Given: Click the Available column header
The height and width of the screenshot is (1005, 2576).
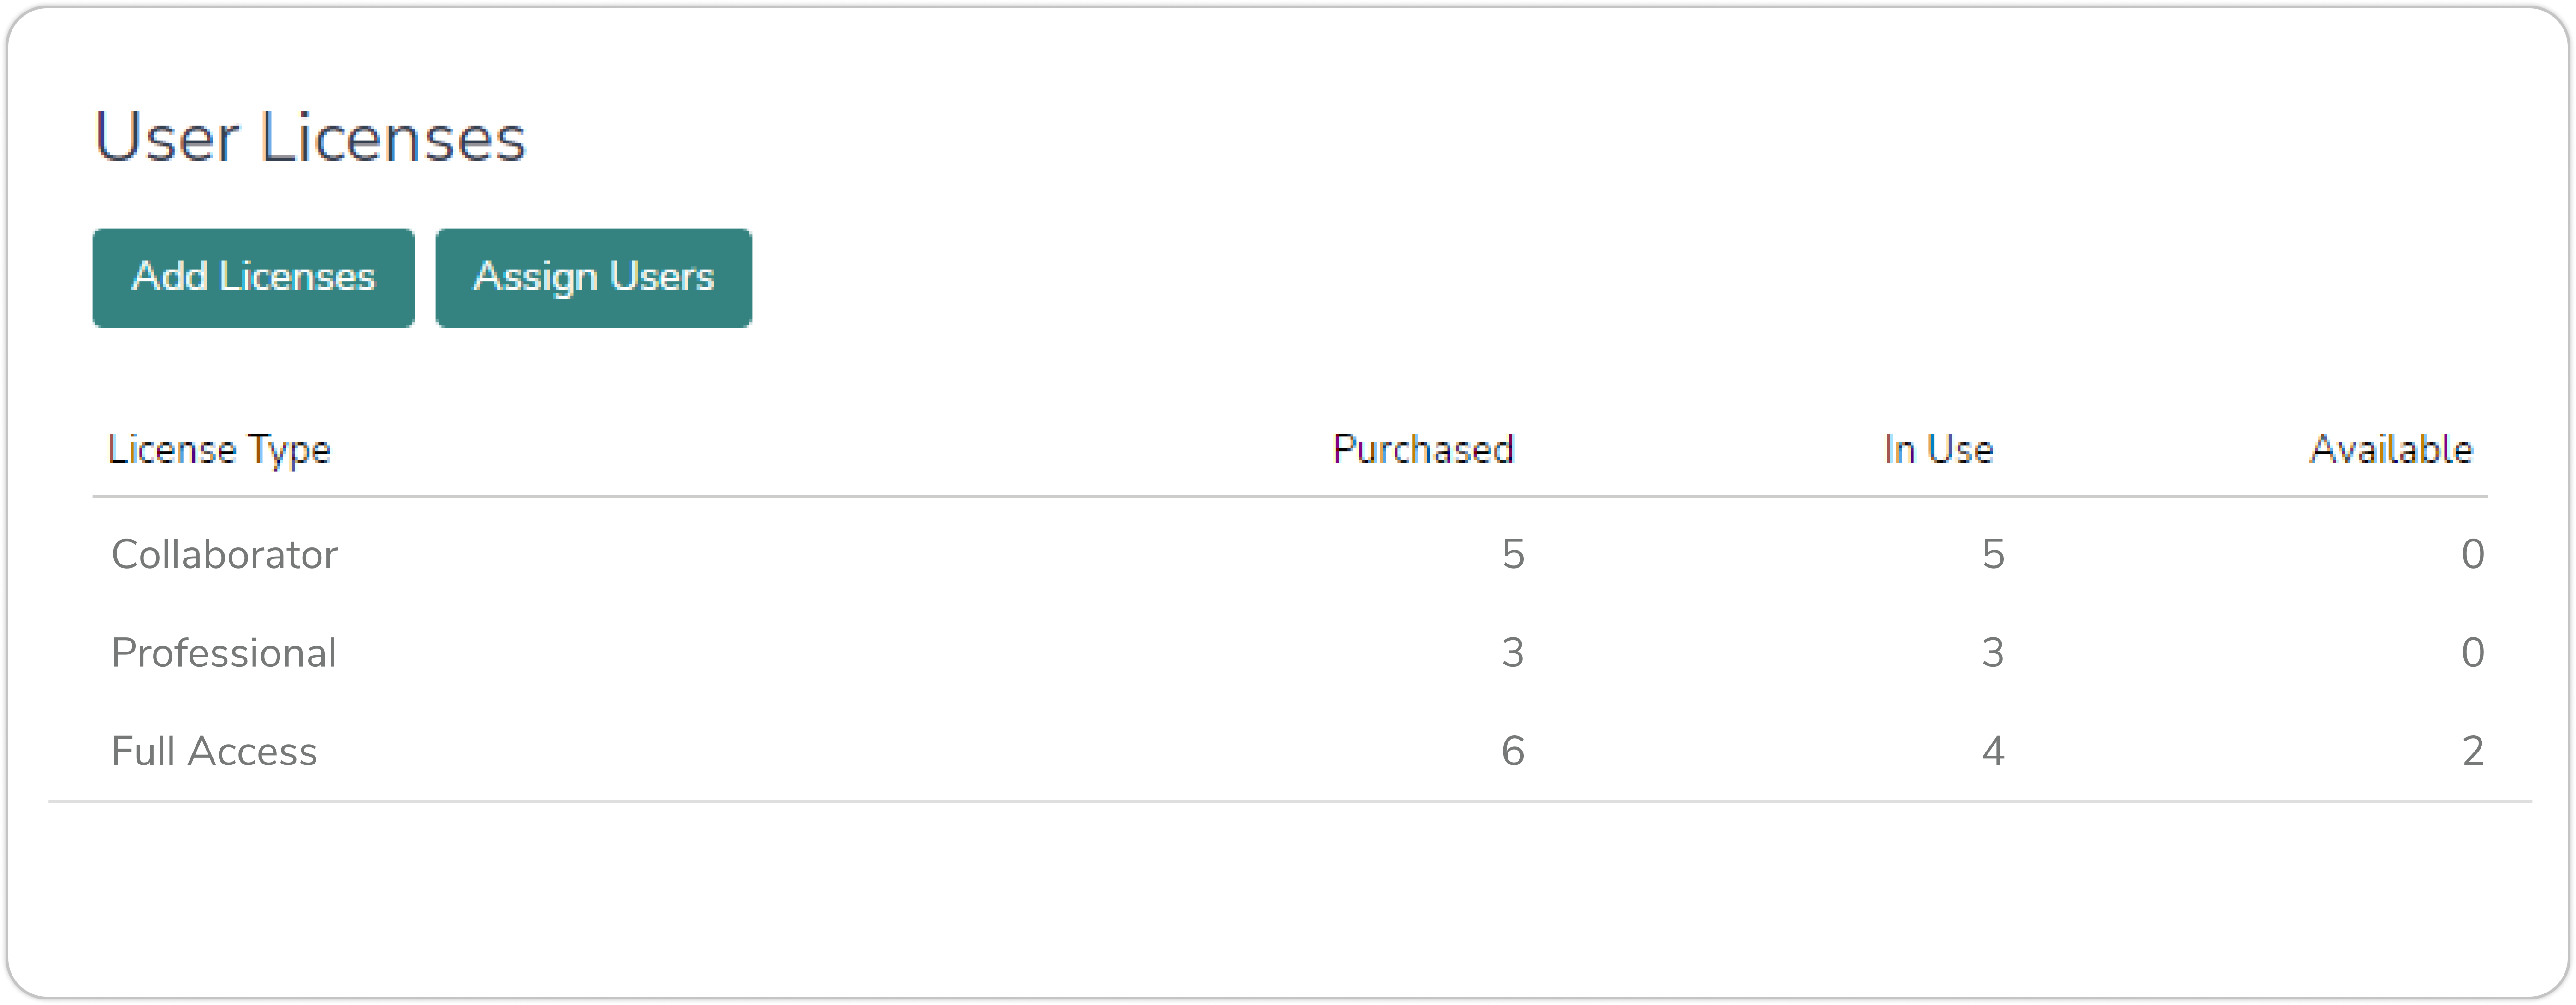Looking at the screenshot, I should [x=2391, y=450].
